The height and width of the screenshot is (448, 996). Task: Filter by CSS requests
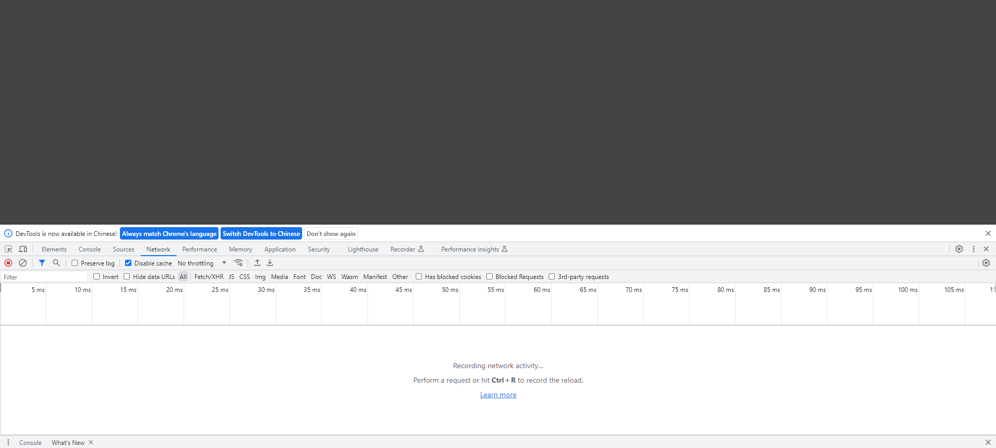(244, 277)
